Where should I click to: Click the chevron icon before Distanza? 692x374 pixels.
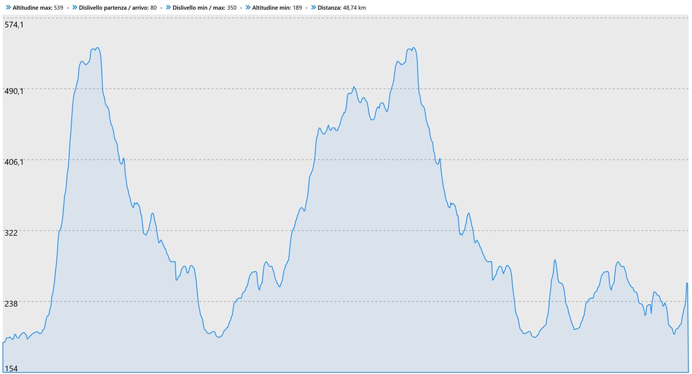[314, 8]
